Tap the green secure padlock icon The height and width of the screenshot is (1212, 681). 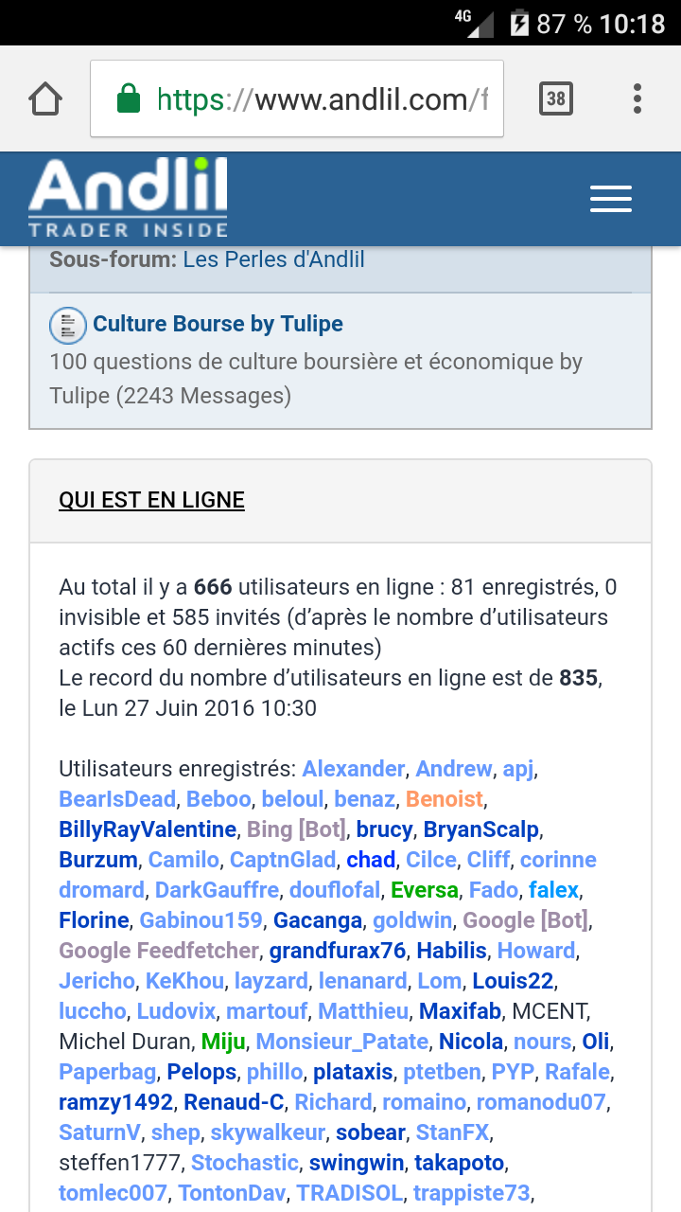[x=128, y=98]
